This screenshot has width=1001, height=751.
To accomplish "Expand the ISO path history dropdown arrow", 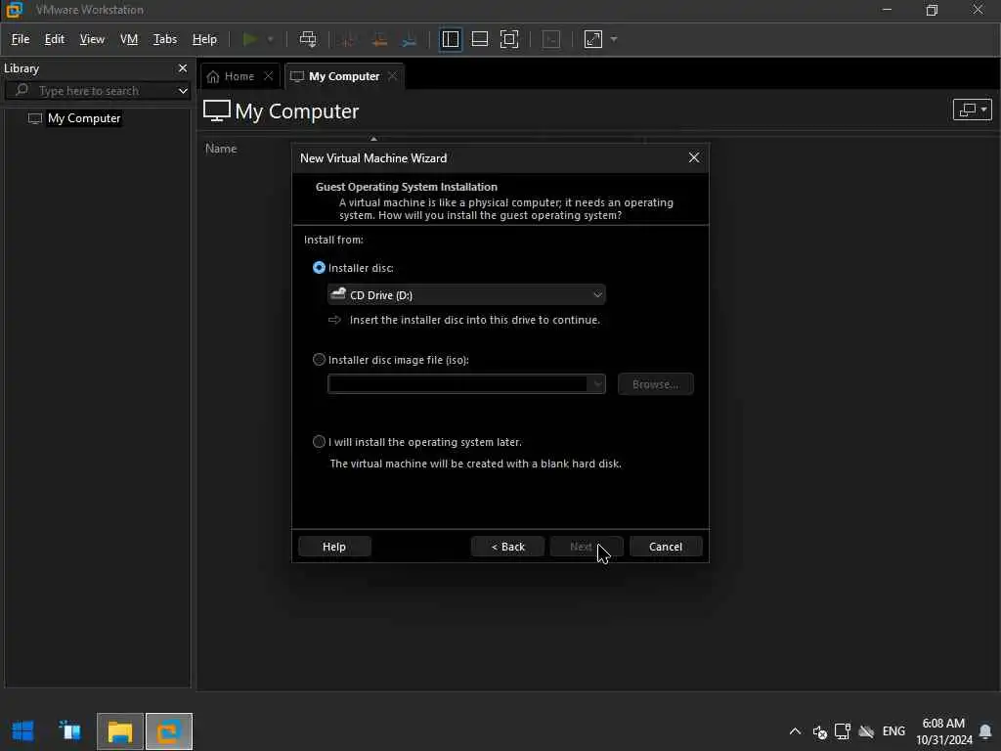I will (597, 383).
